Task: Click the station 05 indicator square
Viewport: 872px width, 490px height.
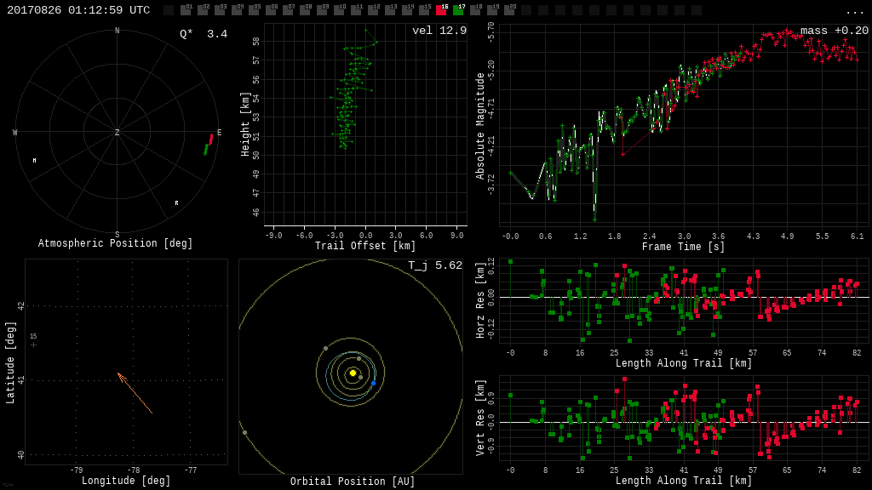Action: pos(254,10)
